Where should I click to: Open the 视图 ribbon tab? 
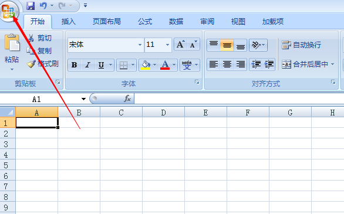pyautogui.click(x=238, y=22)
